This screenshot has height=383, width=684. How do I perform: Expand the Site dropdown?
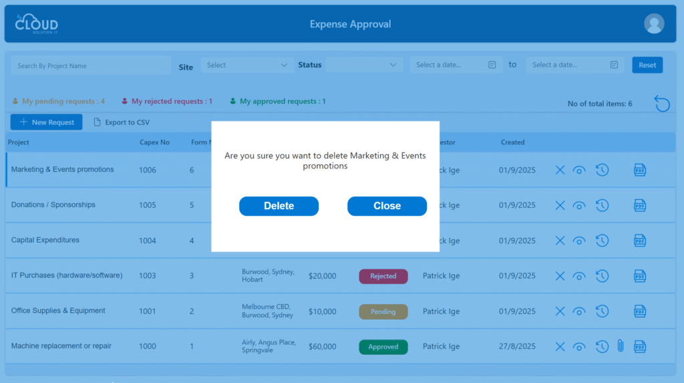[247, 65]
